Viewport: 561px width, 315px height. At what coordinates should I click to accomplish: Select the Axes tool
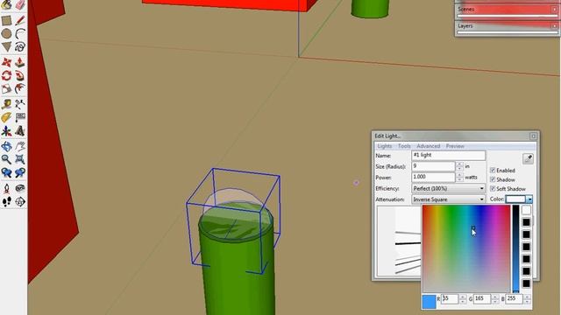[x=6, y=130]
